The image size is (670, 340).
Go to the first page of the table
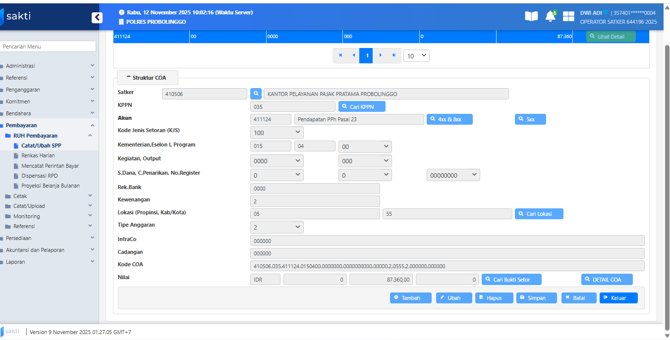coord(340,55)
